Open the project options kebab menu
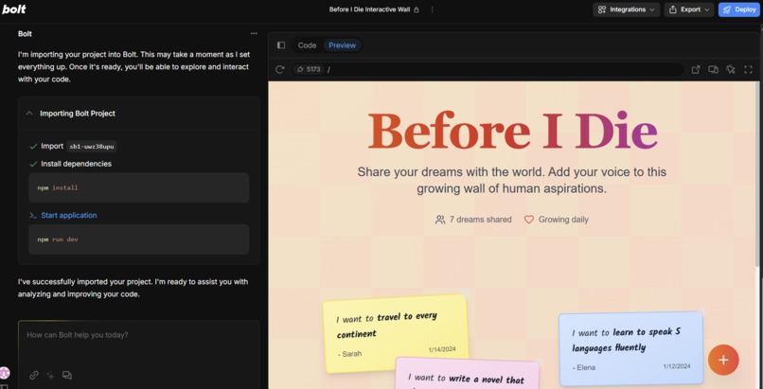The width and height of the screenshot is (763, 389). pos(432,9)
